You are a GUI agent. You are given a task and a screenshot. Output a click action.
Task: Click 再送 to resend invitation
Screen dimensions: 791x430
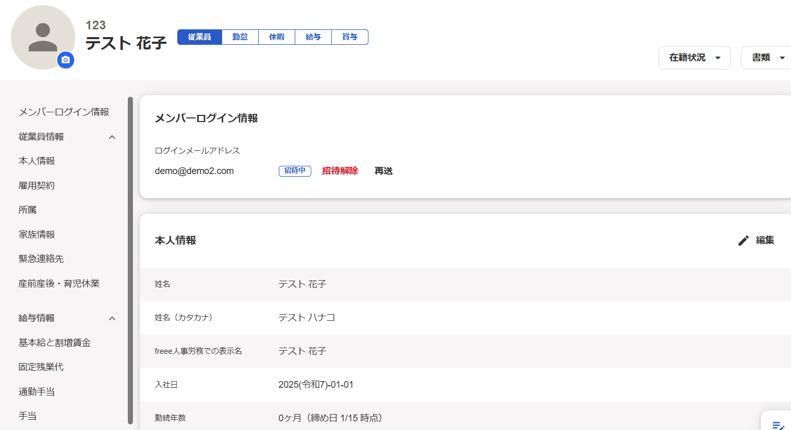click(383, 171)
